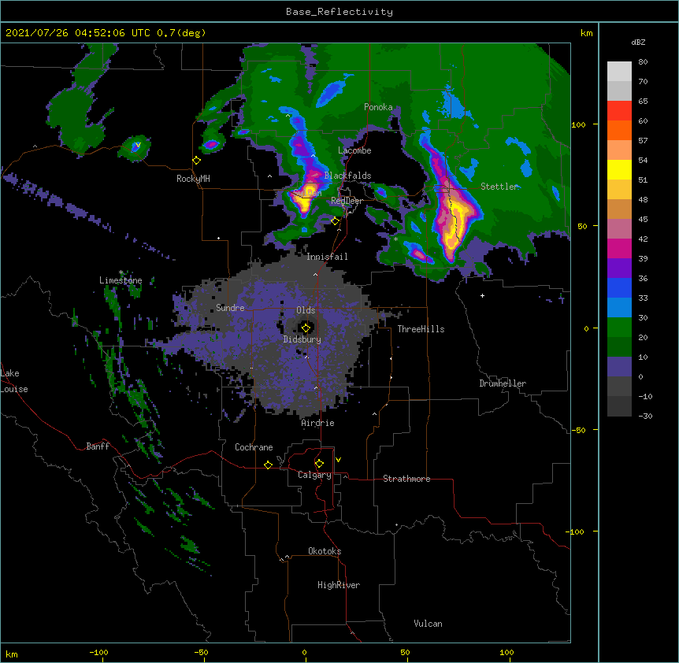Screen dimensions: 679x663
Task: Click the Okotoks city label
Action: 325,551
